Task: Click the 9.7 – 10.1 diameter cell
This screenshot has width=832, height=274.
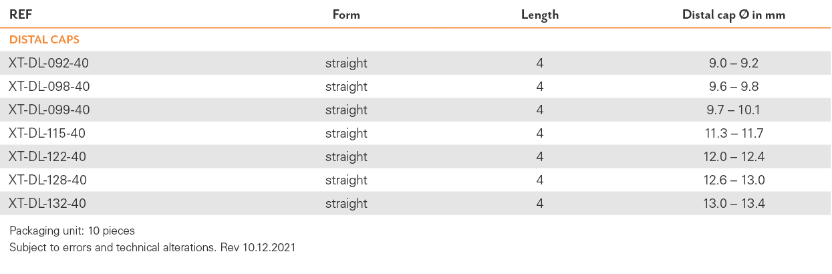Action: pyautogui.click(x=734, y=110)
